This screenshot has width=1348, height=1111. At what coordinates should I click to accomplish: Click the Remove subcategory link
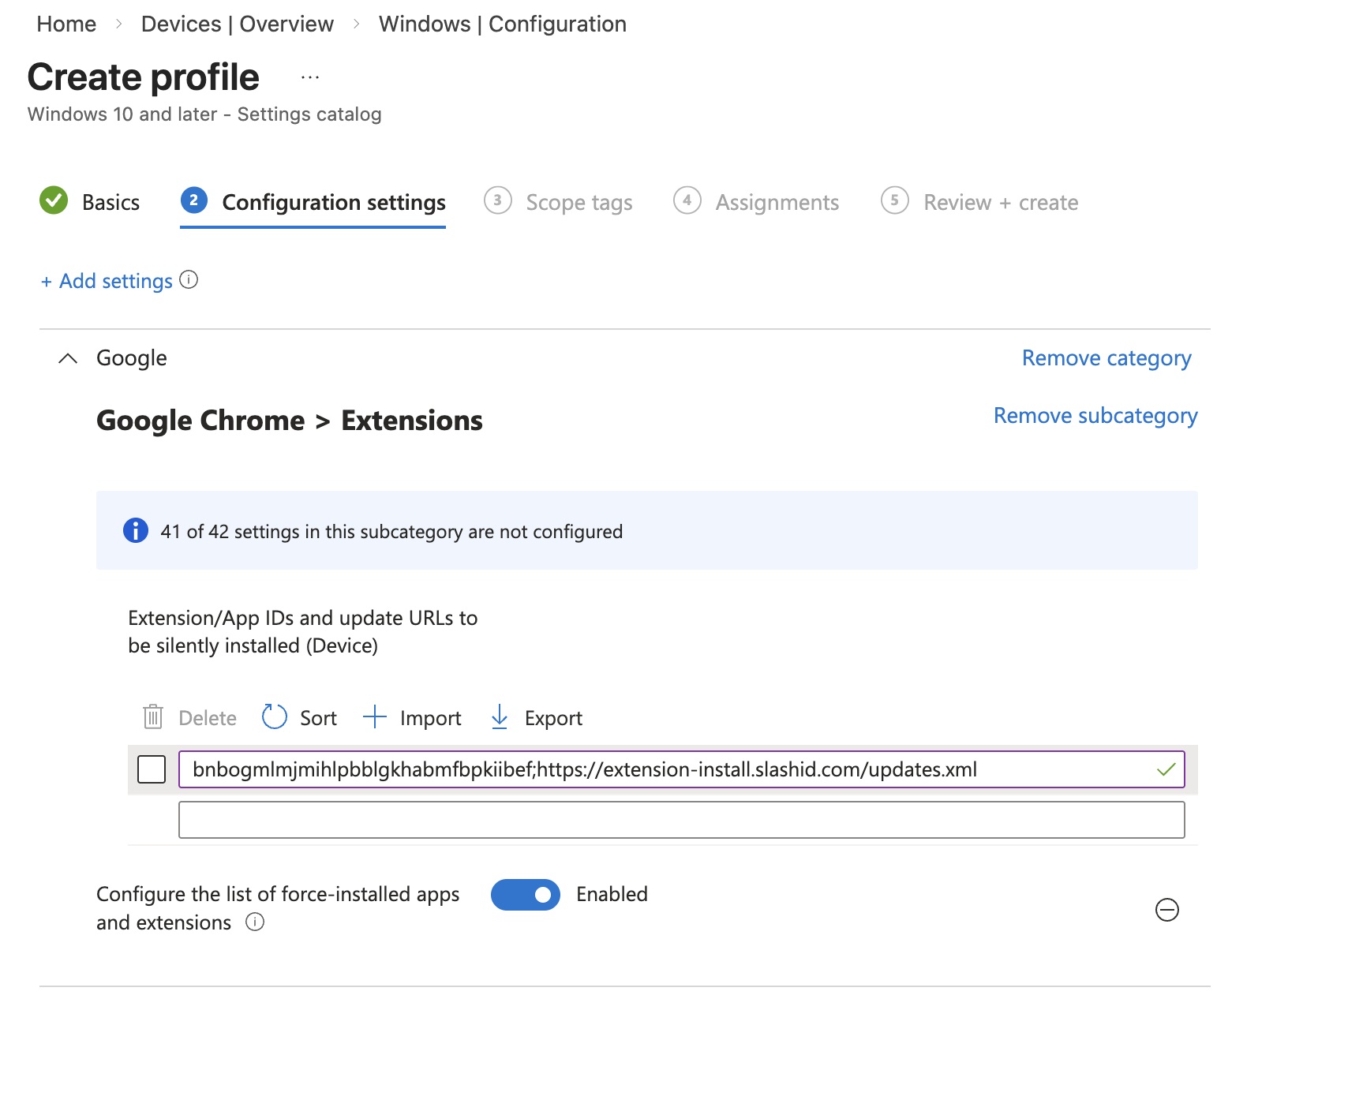(1095, 416)
